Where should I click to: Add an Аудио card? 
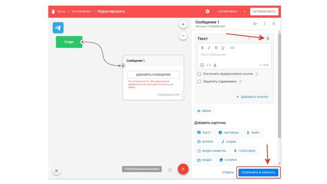pos(229,142)
